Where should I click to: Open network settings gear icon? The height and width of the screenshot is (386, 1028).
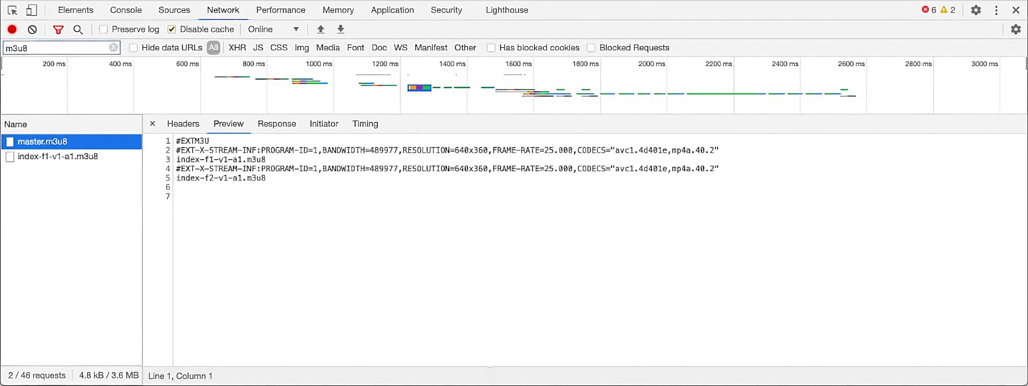[1016, 29]
